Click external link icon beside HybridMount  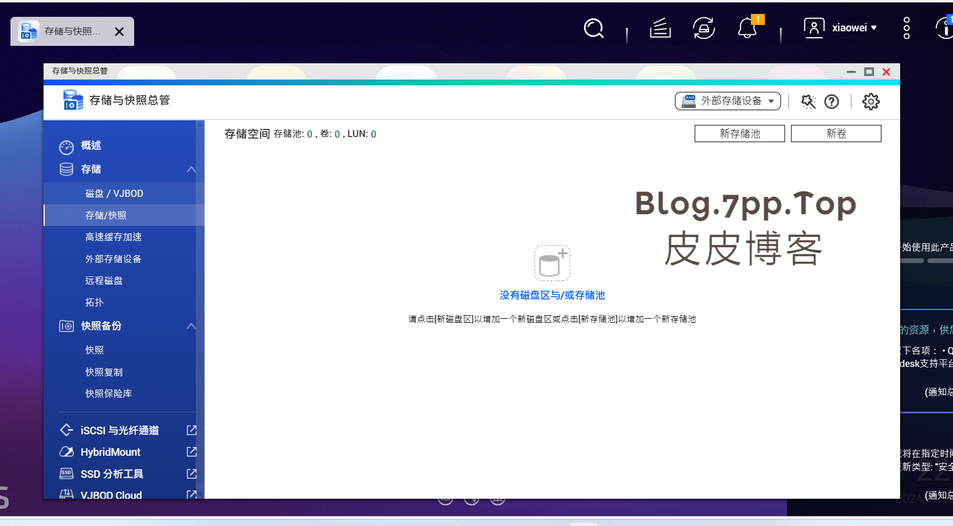pos(192,452)
